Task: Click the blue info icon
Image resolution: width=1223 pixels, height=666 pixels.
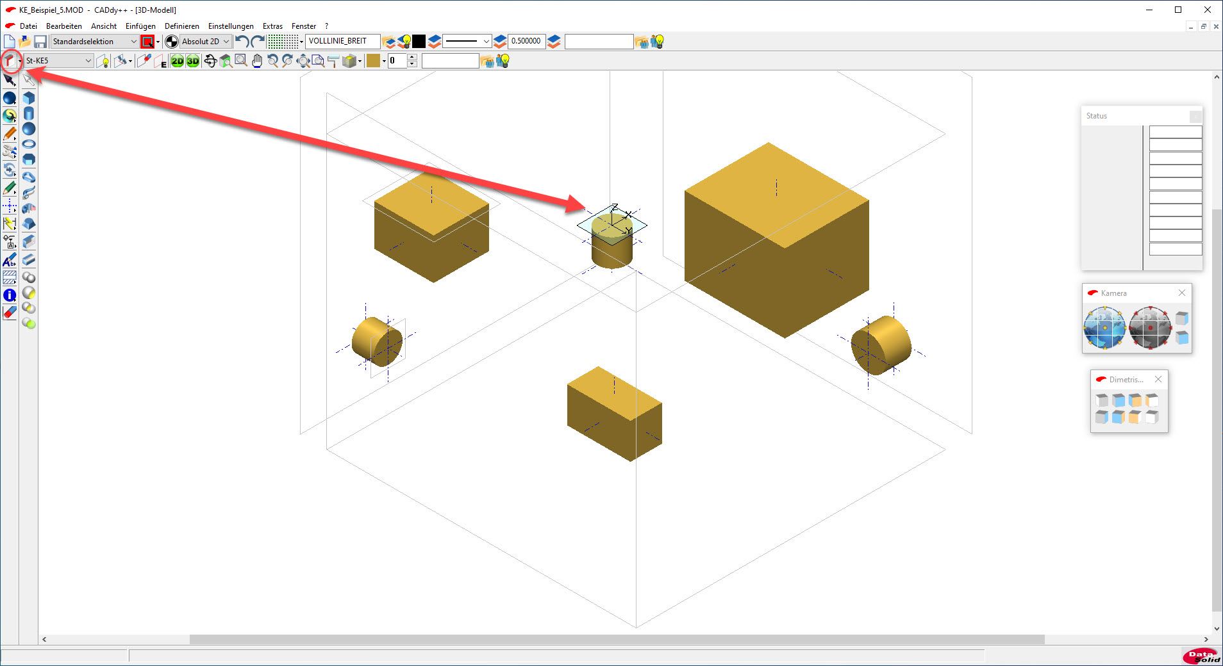Action: (x=10, y=295)
